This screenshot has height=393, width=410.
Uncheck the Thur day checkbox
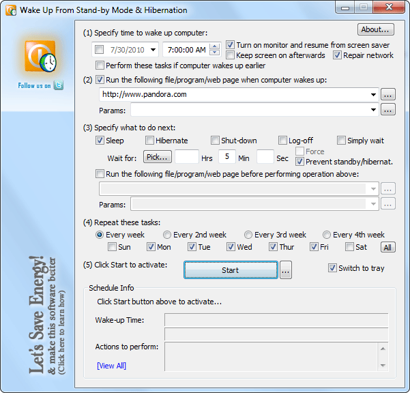[273, 247]
